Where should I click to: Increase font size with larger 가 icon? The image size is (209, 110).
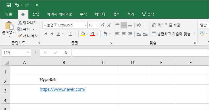pos(103,25)
